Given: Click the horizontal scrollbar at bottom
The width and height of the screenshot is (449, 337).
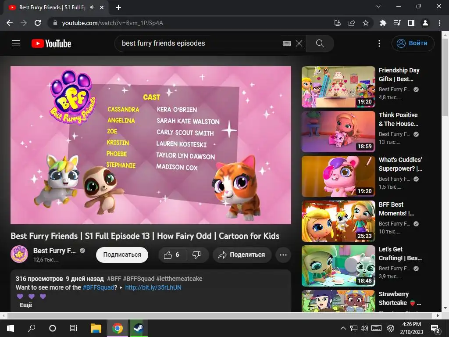Looking at the screenshot, I should [219, 315].
